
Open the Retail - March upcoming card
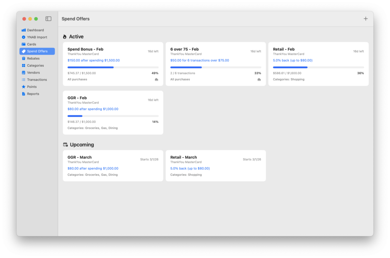click(216, 166)
